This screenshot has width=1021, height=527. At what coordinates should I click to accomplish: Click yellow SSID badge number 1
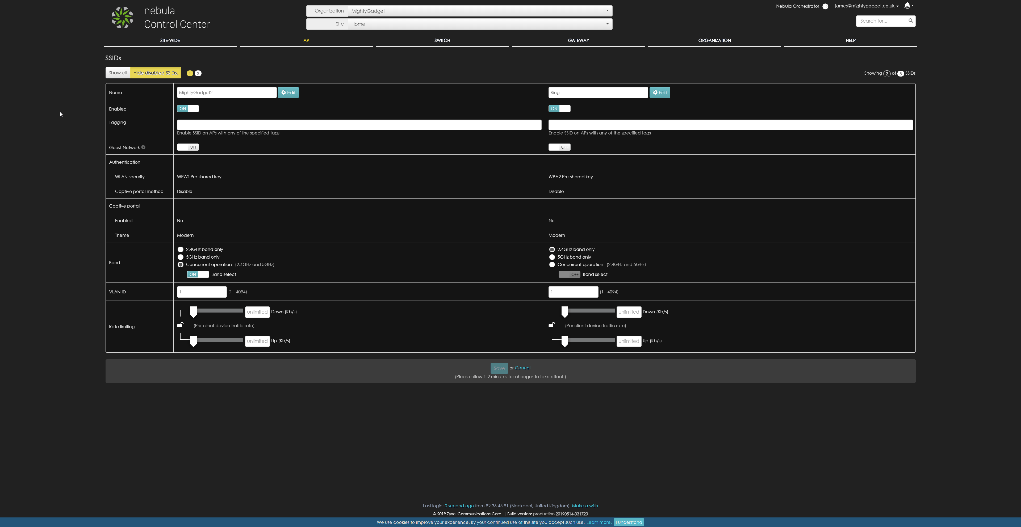click(x=190, y=73)
